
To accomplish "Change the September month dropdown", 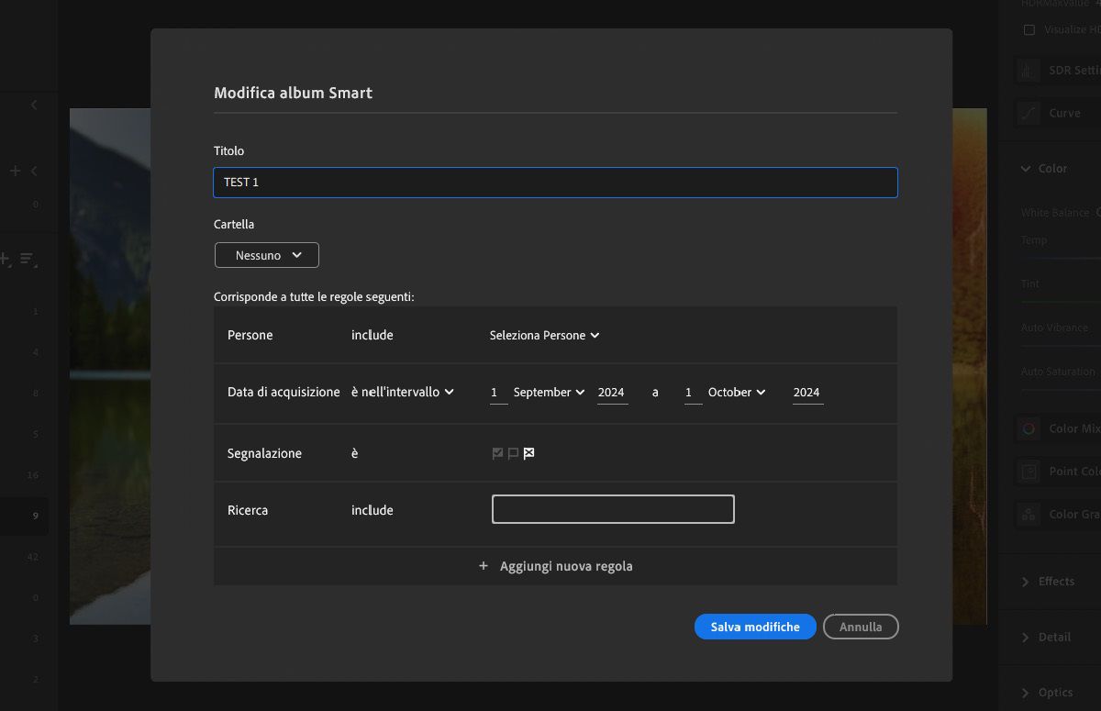I will (x=548, y=392).
